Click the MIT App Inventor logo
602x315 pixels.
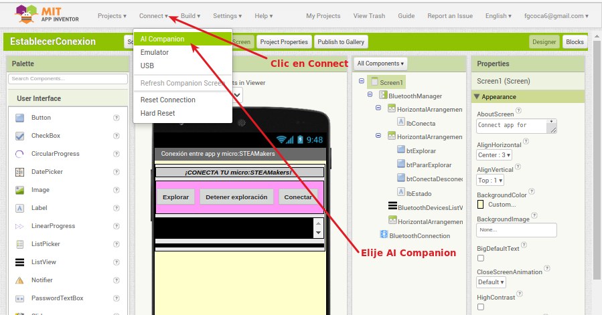click(46, 15)
